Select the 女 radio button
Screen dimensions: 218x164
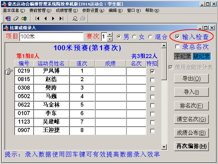(x=134, y=37)
